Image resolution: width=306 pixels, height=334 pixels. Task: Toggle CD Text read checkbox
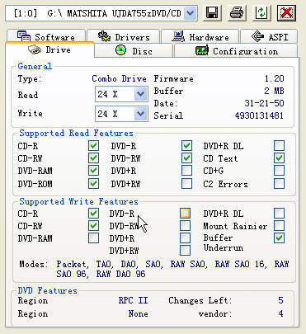pos(279,158)
